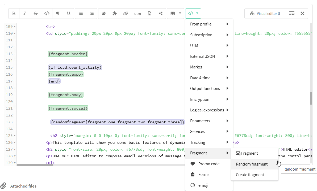This screenshot has height=191, width=317.
Task: Click line number 118 in gutter
Action: (x=9, y=88)
